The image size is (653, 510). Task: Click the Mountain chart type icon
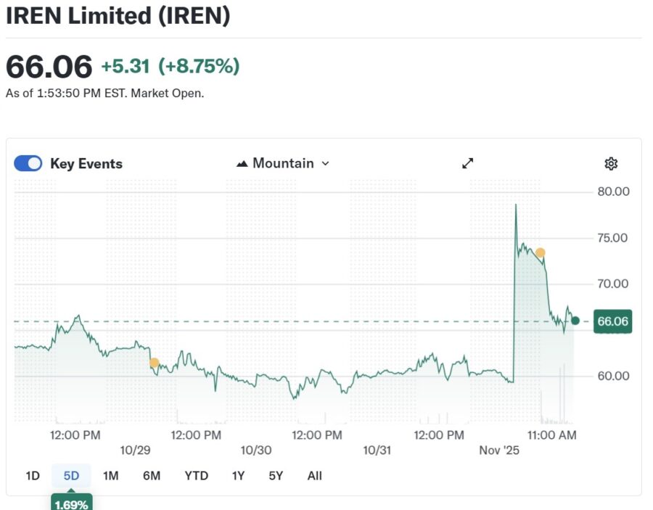[x=242, y=163]
